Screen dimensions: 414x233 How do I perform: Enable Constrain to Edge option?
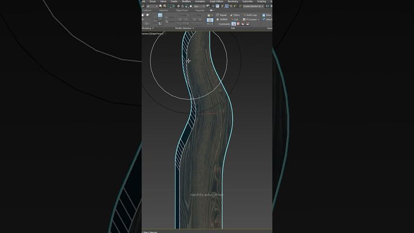[238, 24]
